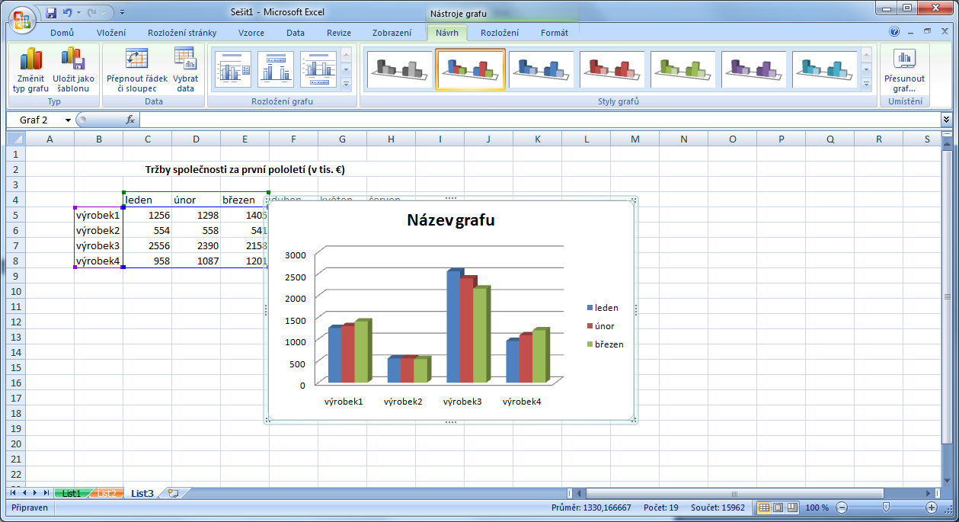959x522 pixels.
Task: Expand the Styly grafů gallery
Action: [x=866, y=84]
